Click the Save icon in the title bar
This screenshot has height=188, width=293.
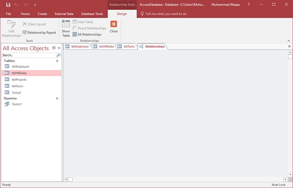point(8,5)
